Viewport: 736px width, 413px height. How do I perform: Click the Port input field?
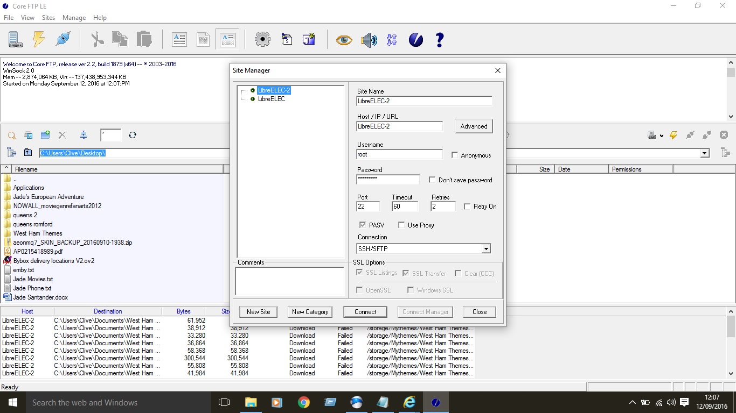[368, 206]
